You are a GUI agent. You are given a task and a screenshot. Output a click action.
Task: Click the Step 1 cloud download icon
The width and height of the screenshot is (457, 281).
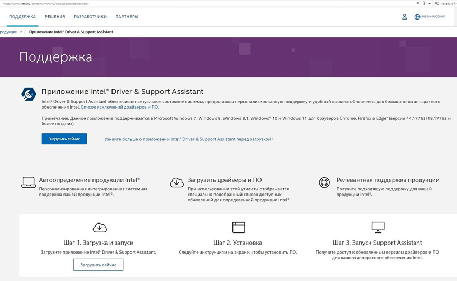coord(100,227)
